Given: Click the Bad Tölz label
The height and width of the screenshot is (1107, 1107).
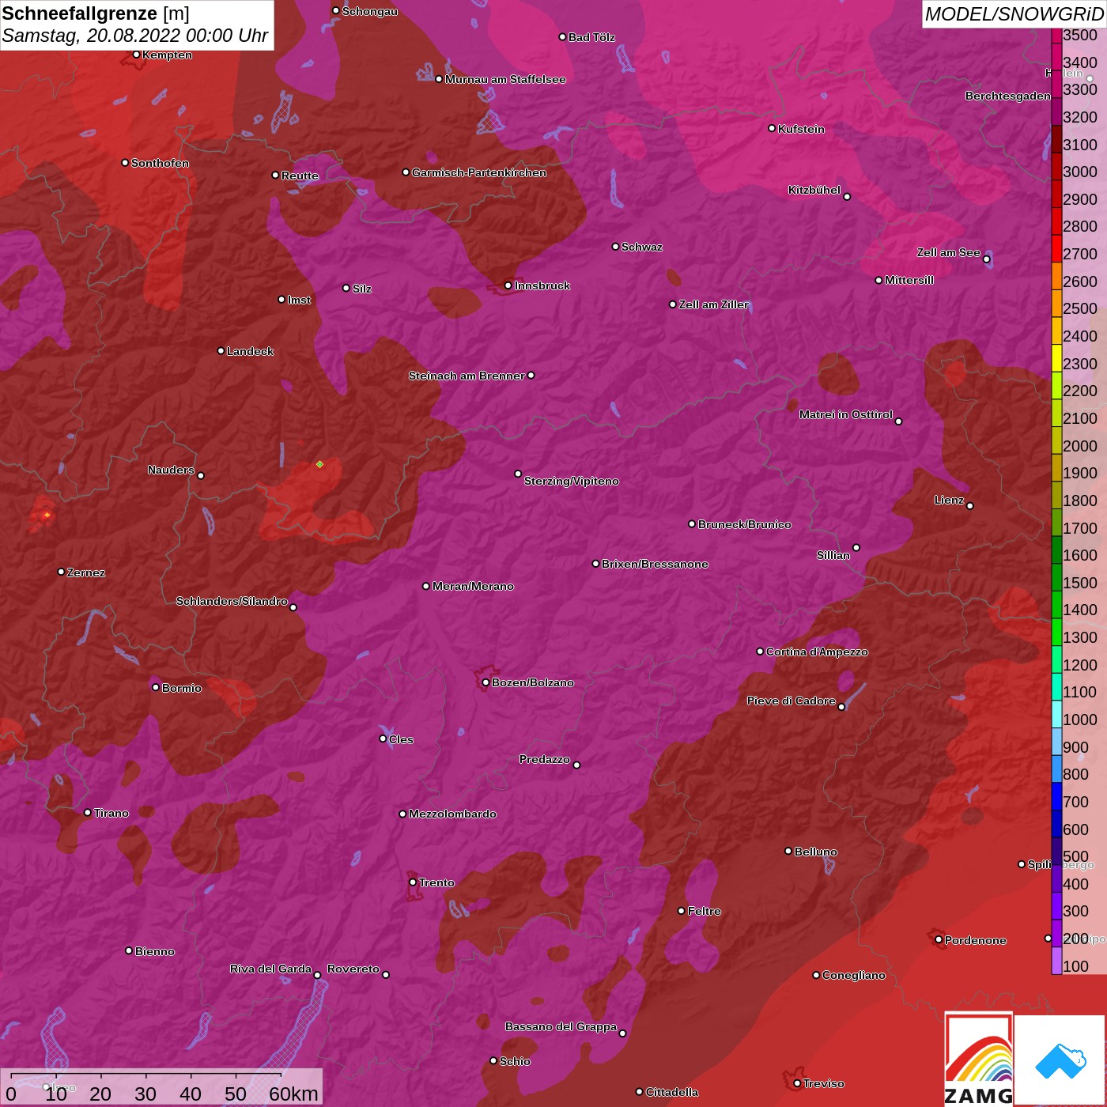Looking at the screenshot, I should [591, 37].
